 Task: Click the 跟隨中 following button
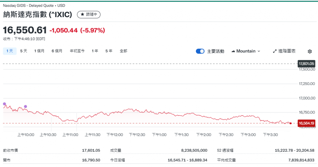point(89,15)
